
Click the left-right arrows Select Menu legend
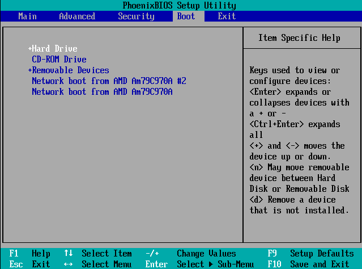pos(98,264)
